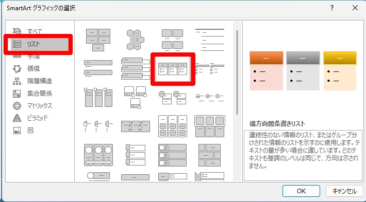366x202 pixels.
Task: Switch to the 図 category
Action: point(30,131)
